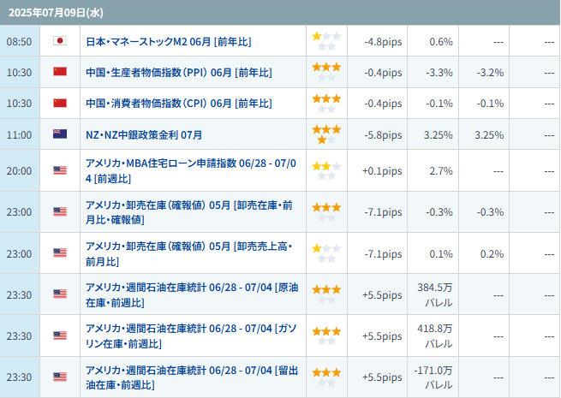The height and width of the screenshot is (398, 561).
Task: Click star rating for Japan money stock
Action: [x=325, y=41]
